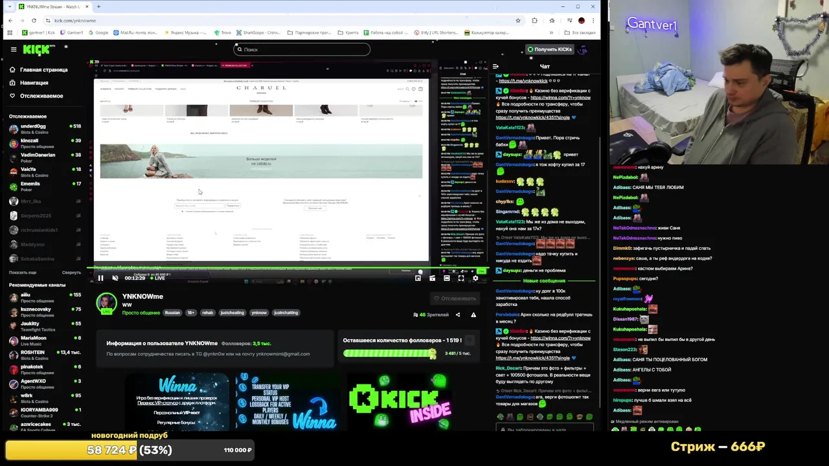Open the Kick hamburger sidebar menu
Screen dimensions: 829x466
point(14,49)
